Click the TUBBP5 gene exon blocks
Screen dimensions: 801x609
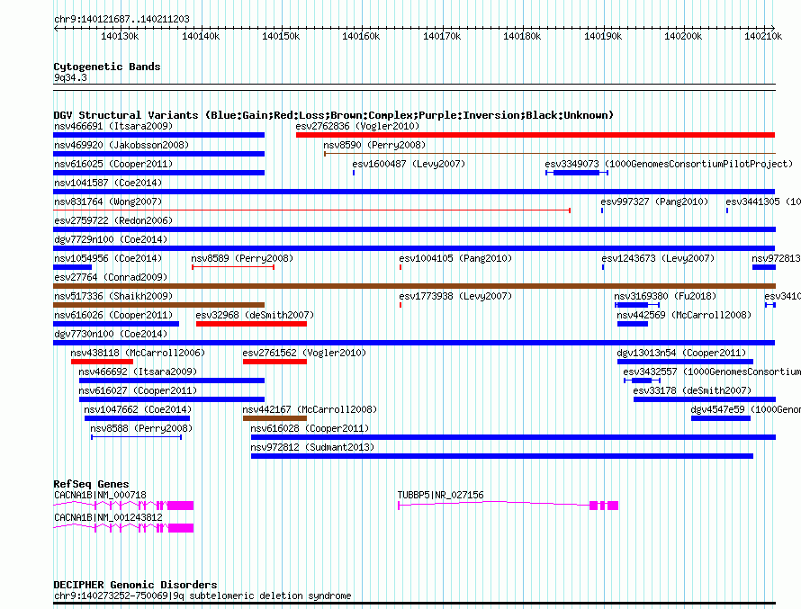pos(604,506)
